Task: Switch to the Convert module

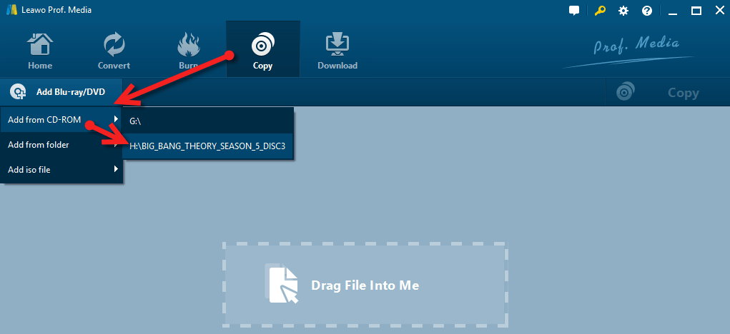Action: click(x=114, y=49)
